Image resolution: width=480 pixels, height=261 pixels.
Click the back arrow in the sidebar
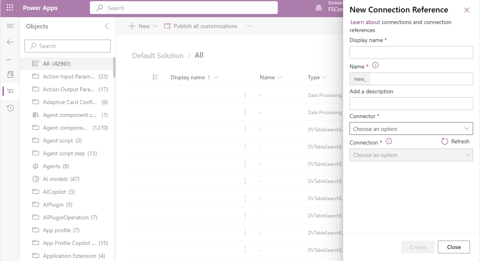[x=9, y=42]
